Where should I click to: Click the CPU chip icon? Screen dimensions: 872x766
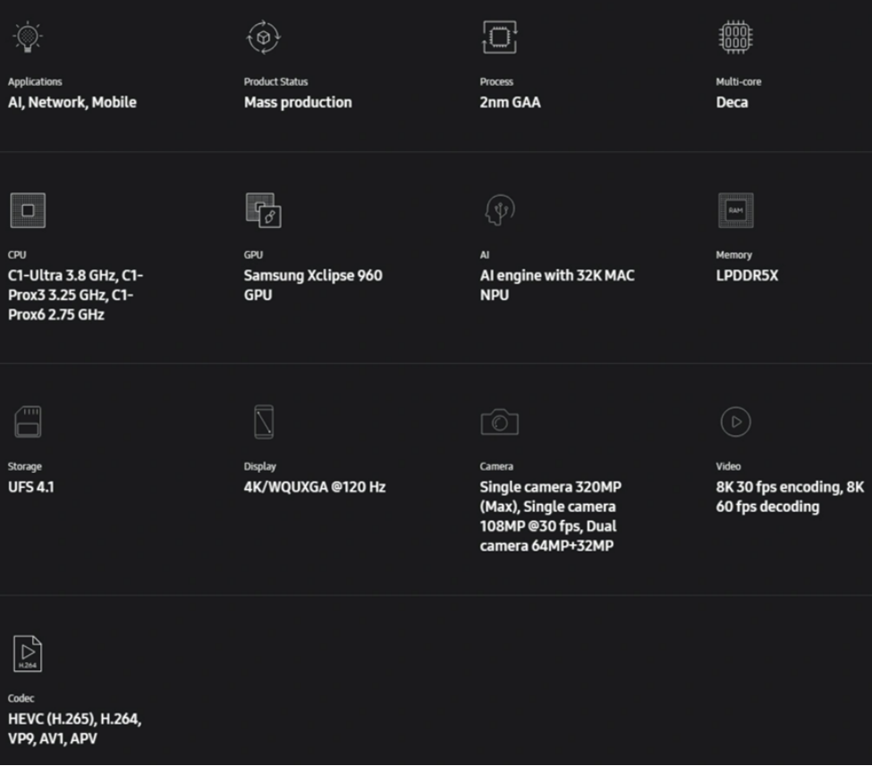click(x=28, y=210)
